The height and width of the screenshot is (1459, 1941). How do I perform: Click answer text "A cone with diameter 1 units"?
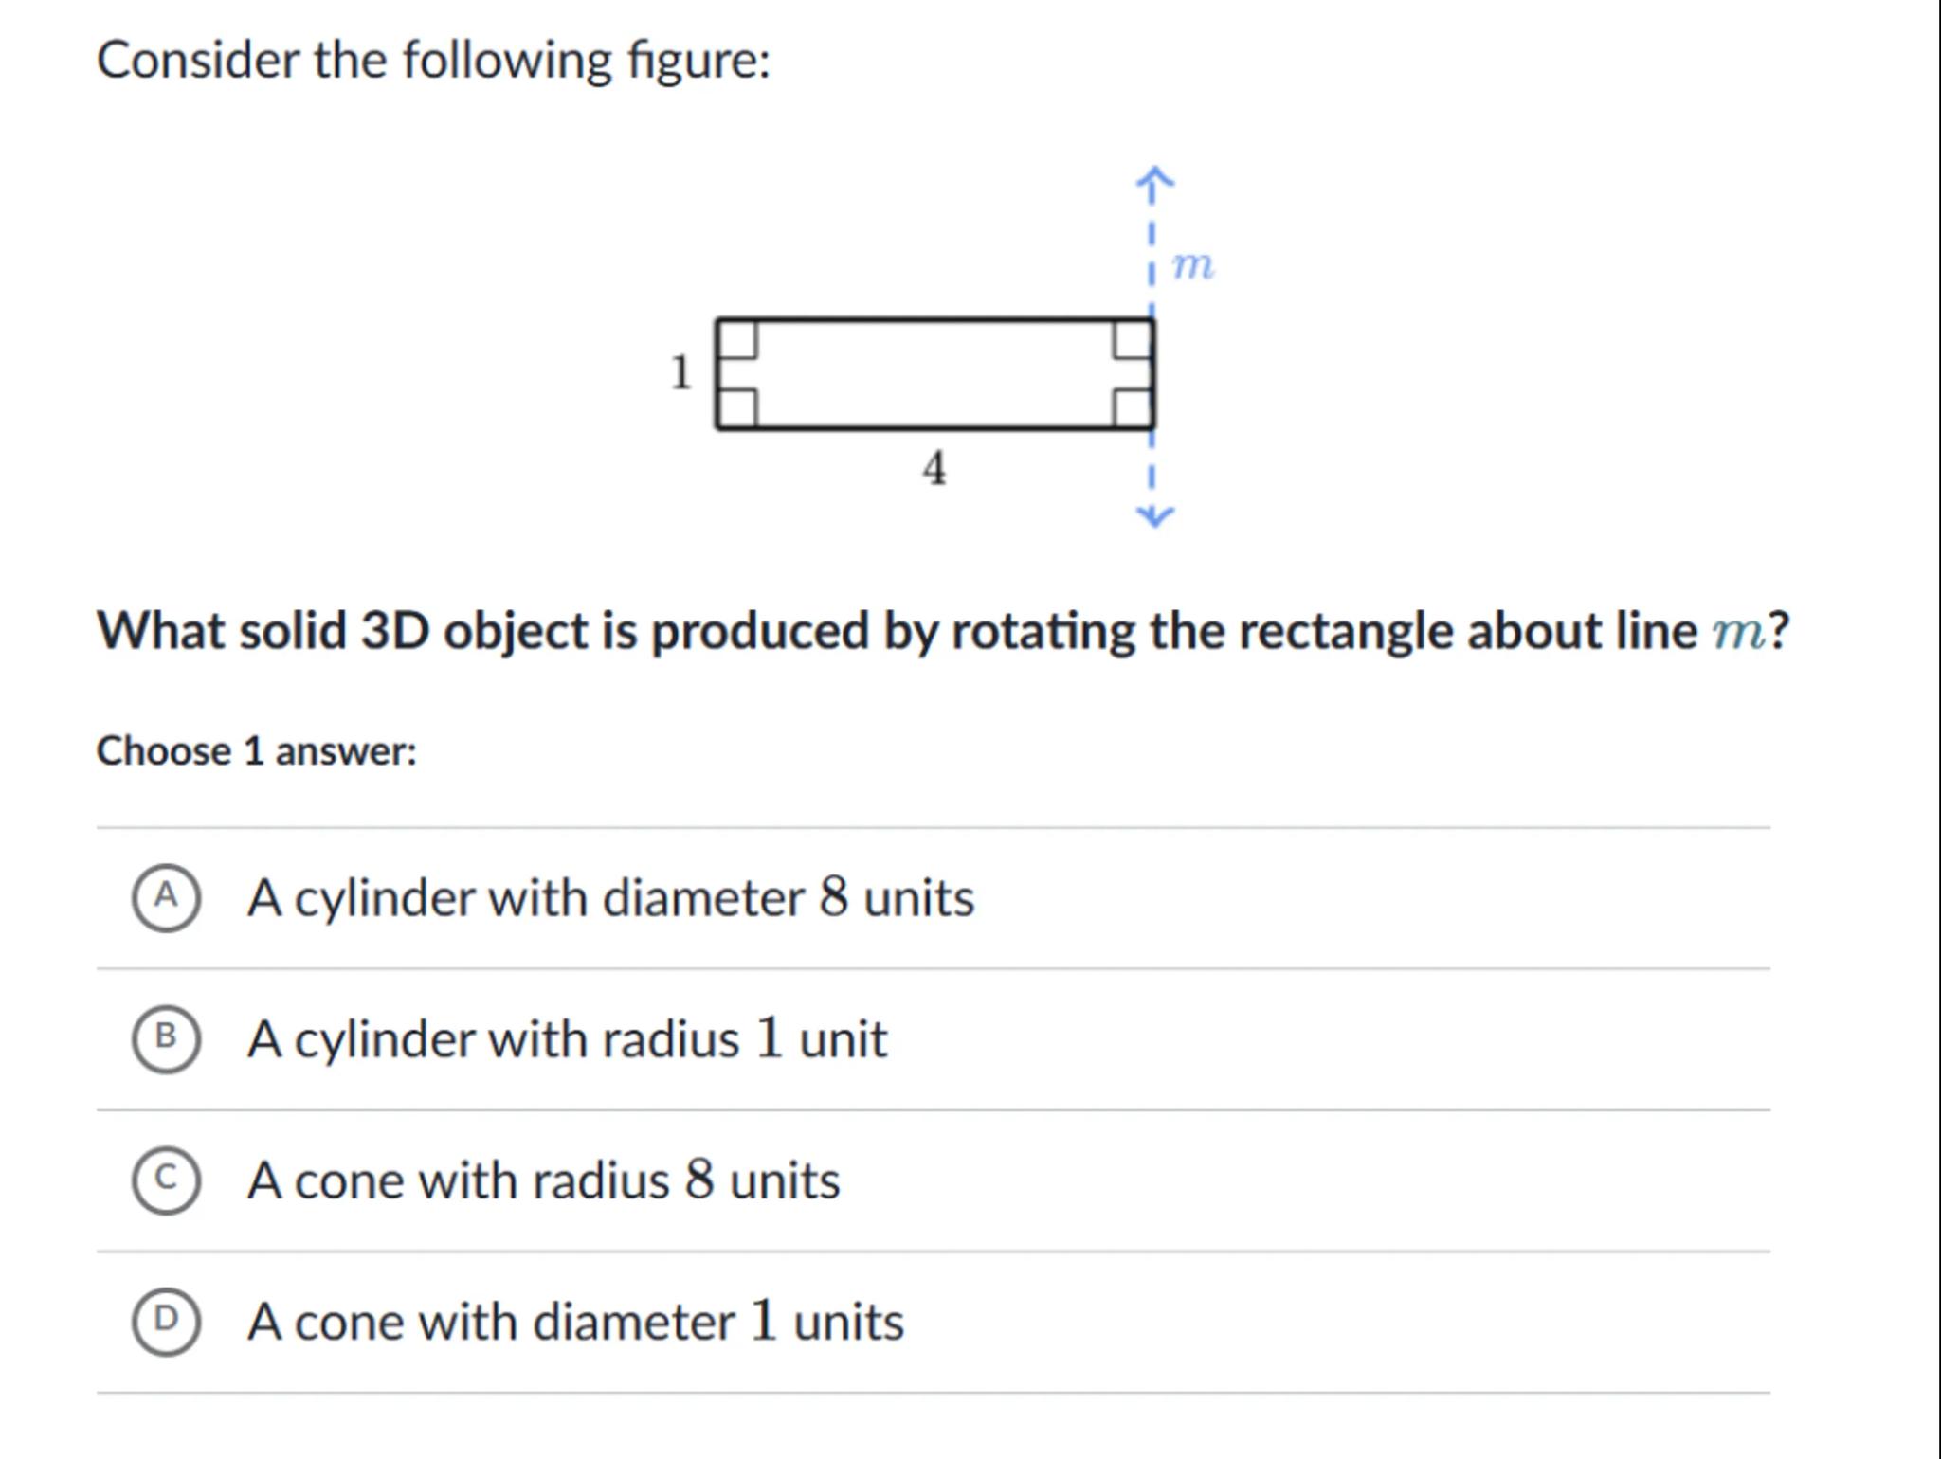575,1321
